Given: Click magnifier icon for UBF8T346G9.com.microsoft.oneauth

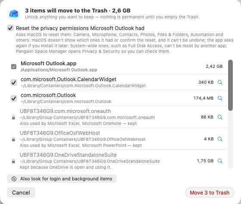Looking at the screenshot, I should (220, 117).
